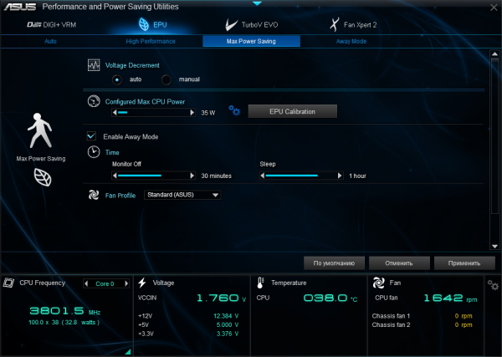This screenshot has height=357, width=502.
Task: Click the Chassis fan 1 row
Action: point(422,316)
